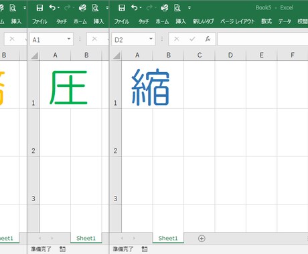Undo last action in Book5 window
308x254 pixels.
pos(134,8)
